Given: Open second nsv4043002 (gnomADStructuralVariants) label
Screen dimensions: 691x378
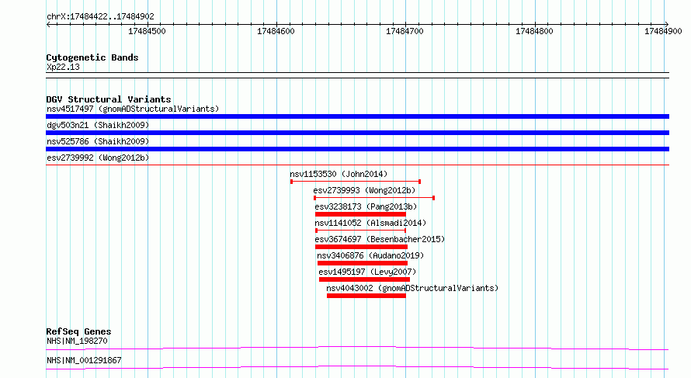Looking at the screenshot, I should pyautogui.click(x=412, y=288).
